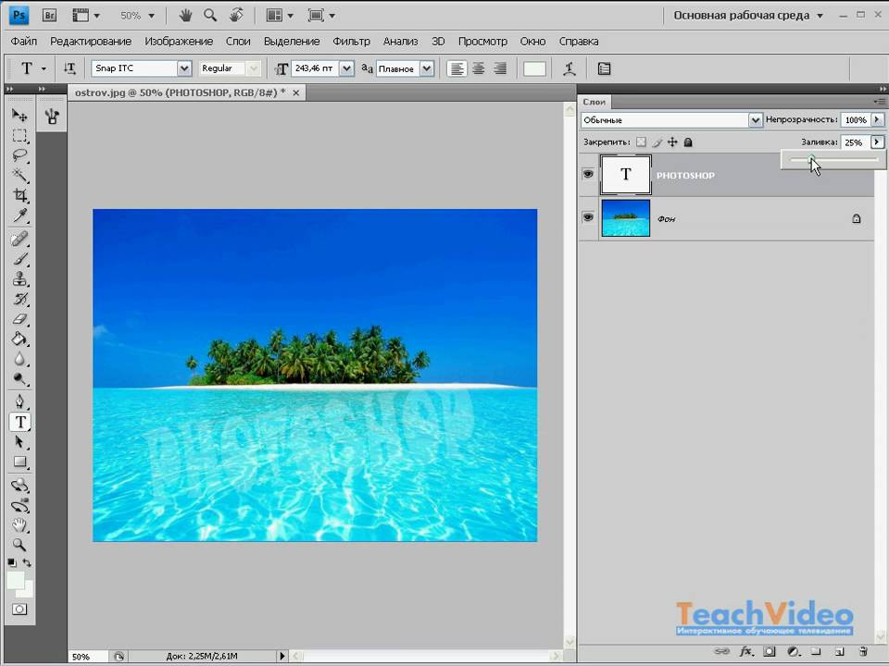Swap foreground and background colors

click(27, 563)
